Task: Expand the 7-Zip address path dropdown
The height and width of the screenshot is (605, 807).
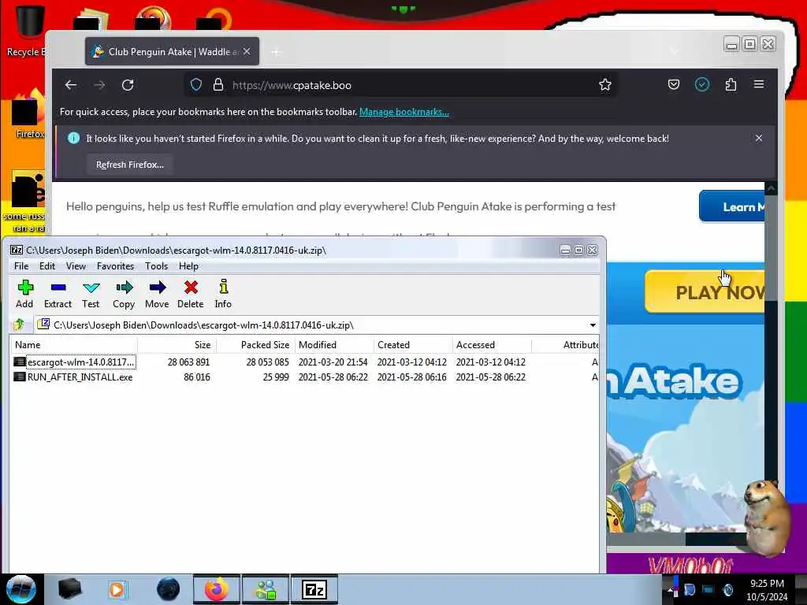Action: (593, 325)
